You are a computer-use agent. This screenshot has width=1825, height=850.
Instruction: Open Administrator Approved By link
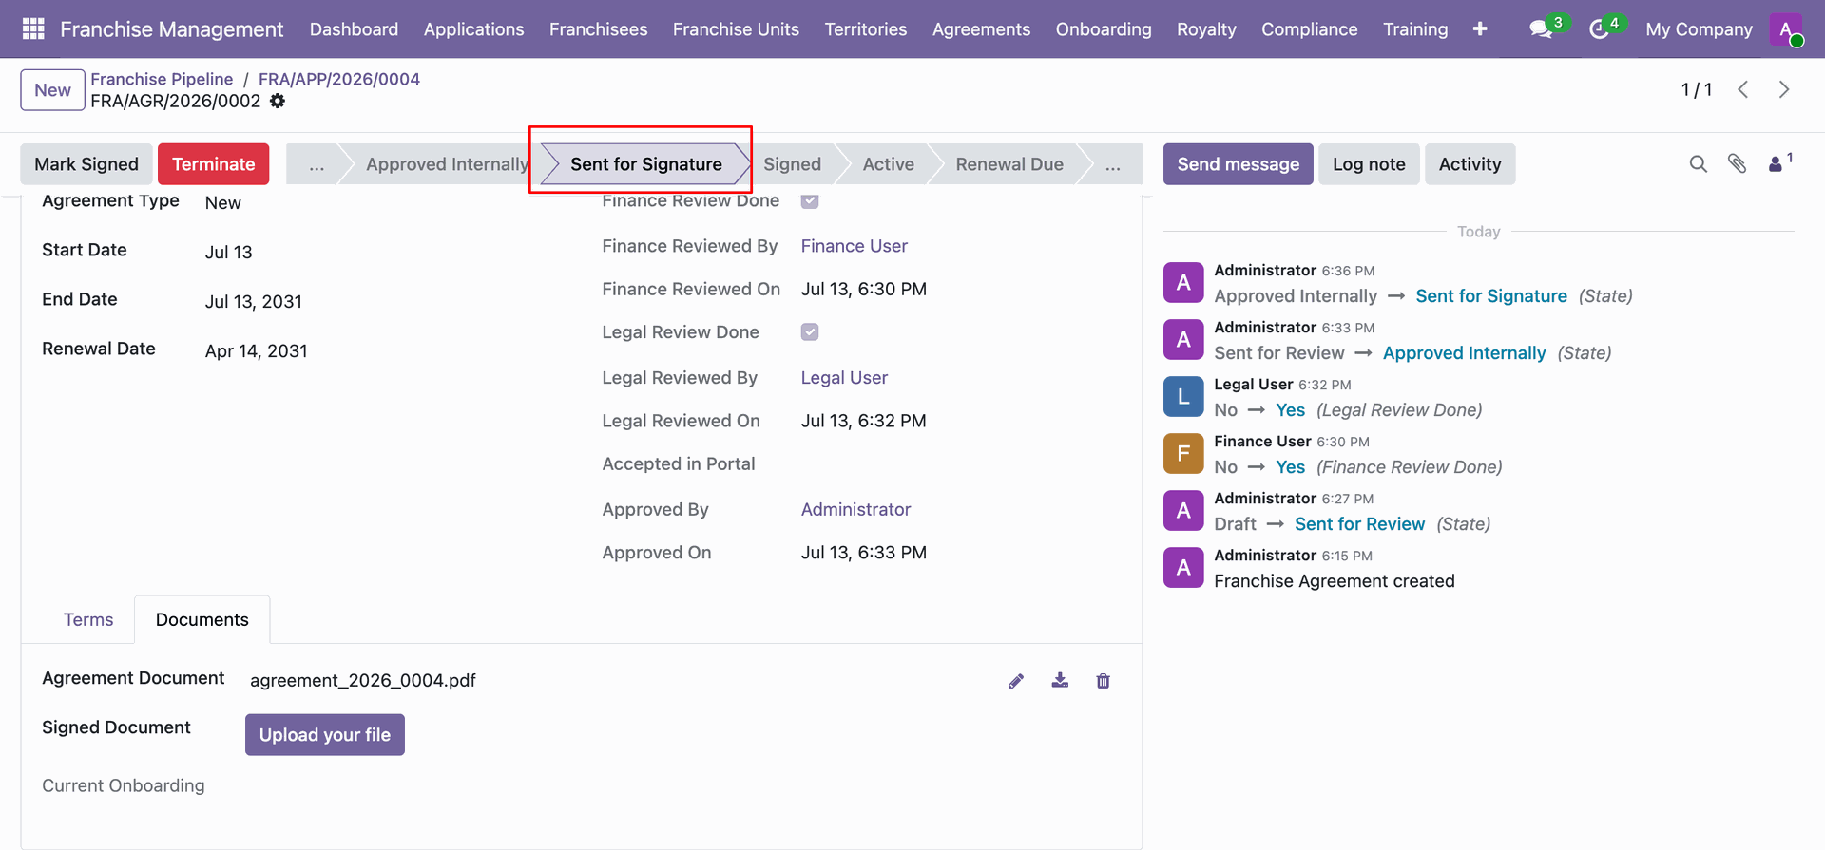[855, 510]
